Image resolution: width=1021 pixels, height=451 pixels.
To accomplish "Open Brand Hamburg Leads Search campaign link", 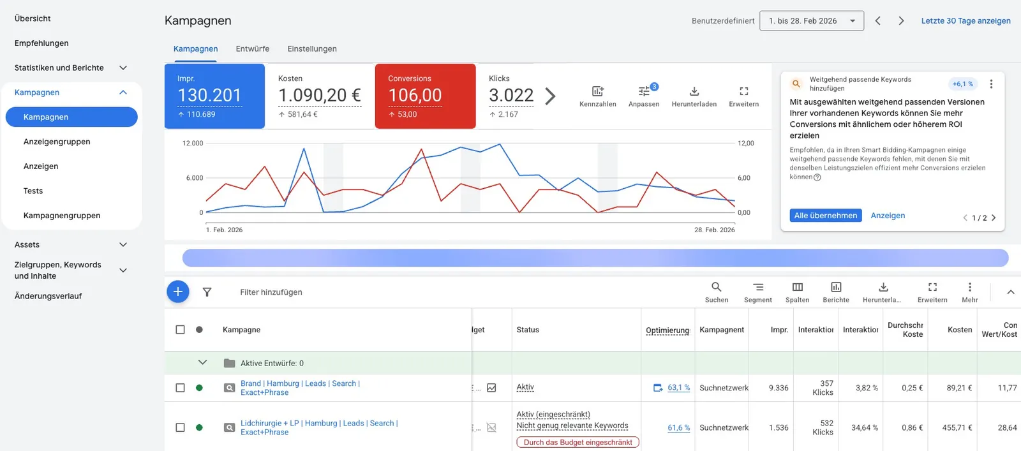I will coord(300,388).
